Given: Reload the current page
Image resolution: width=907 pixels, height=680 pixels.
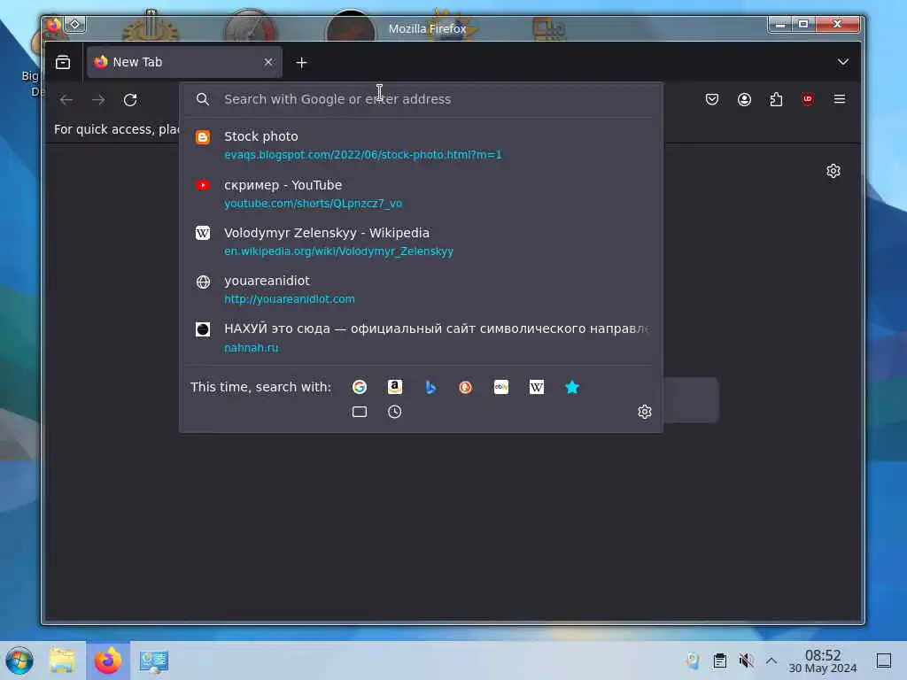Looking at the screenshot, I should pos(130,99).
